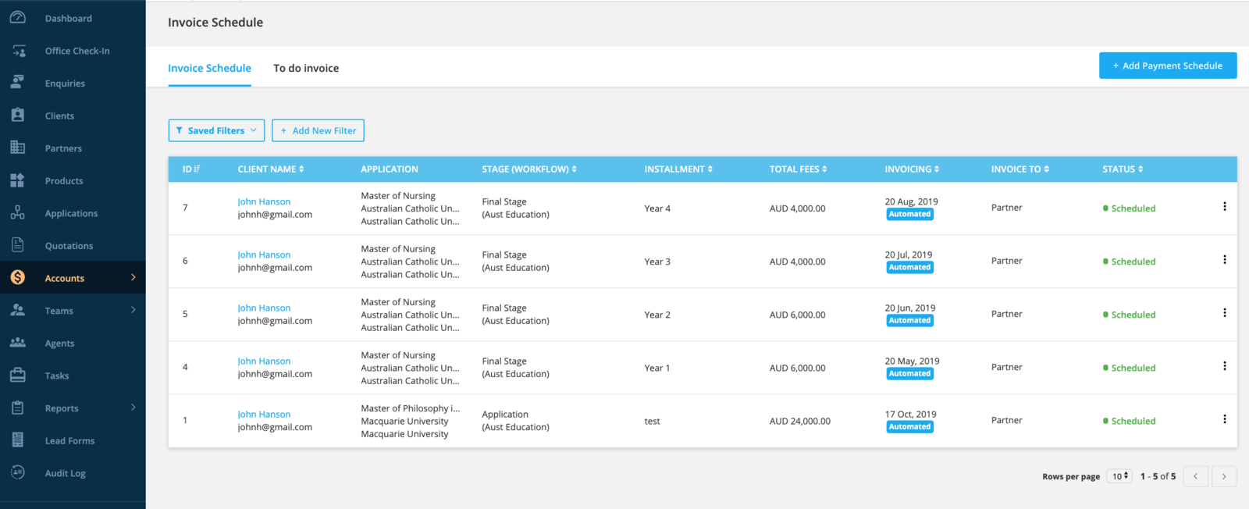
Task: Expand the Accounts submenu chevron
Action: click(x=133, y=277)
